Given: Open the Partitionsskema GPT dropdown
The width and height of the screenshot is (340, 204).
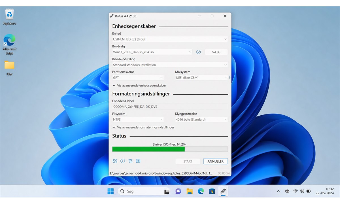Looking at the screenshot, I should point(138,78).
